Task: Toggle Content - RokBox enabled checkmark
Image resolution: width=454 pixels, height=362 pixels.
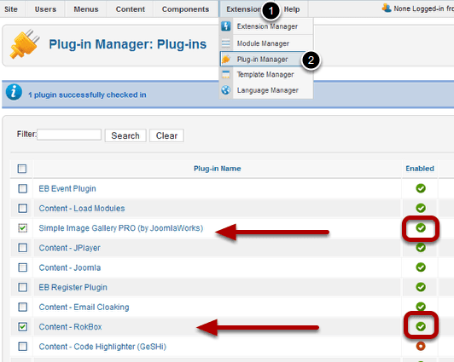Action: pyautogui.click(x=421, y=326)
